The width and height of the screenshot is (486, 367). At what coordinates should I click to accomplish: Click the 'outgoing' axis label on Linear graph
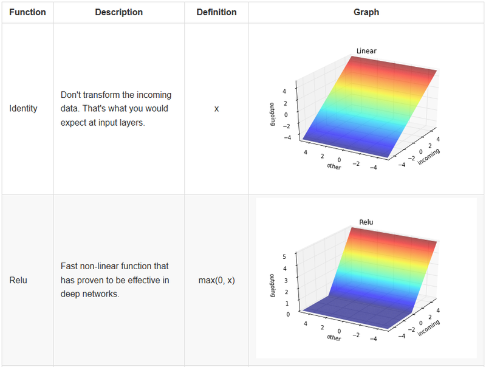point(272,114)
